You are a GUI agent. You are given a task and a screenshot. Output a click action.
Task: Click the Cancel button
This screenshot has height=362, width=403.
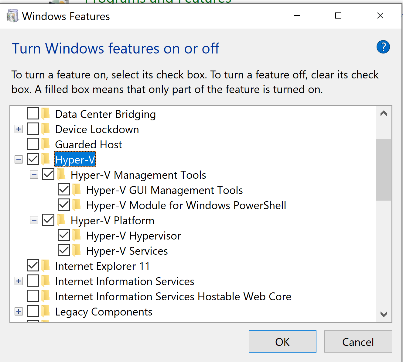coord(358,342)
